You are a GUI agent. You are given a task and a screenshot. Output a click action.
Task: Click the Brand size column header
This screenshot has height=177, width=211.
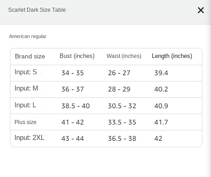click(30, 56)
